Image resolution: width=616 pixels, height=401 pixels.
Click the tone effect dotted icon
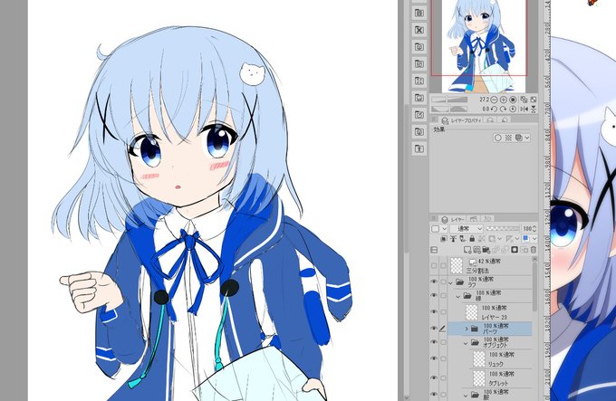508,138
